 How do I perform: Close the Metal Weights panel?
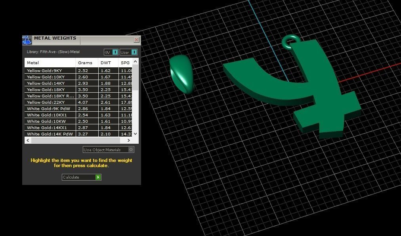136,40
